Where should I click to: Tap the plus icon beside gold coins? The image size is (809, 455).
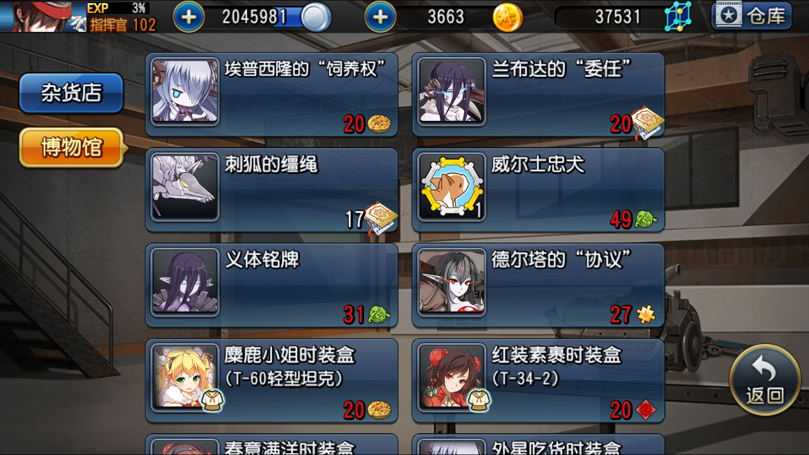[380, 17]
